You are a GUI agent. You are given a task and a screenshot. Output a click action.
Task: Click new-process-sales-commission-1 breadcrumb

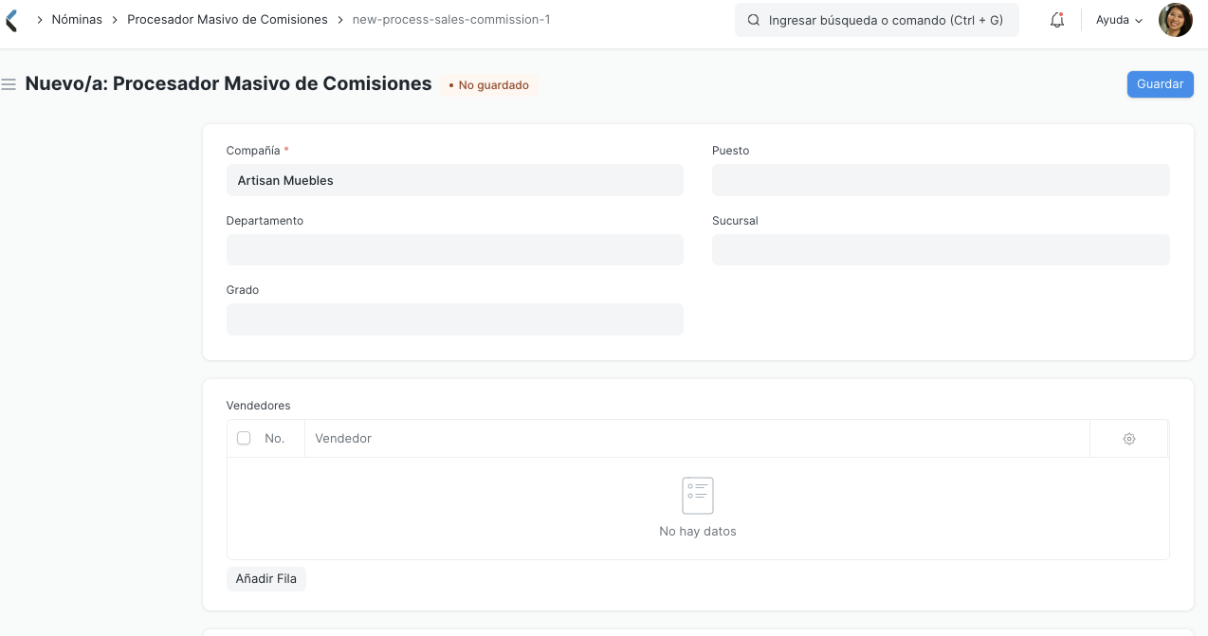click(451, 19)
